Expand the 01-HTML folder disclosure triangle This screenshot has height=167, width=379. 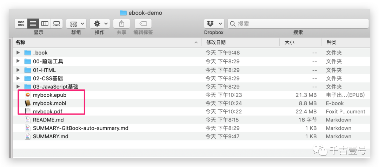tap(18, 70)
